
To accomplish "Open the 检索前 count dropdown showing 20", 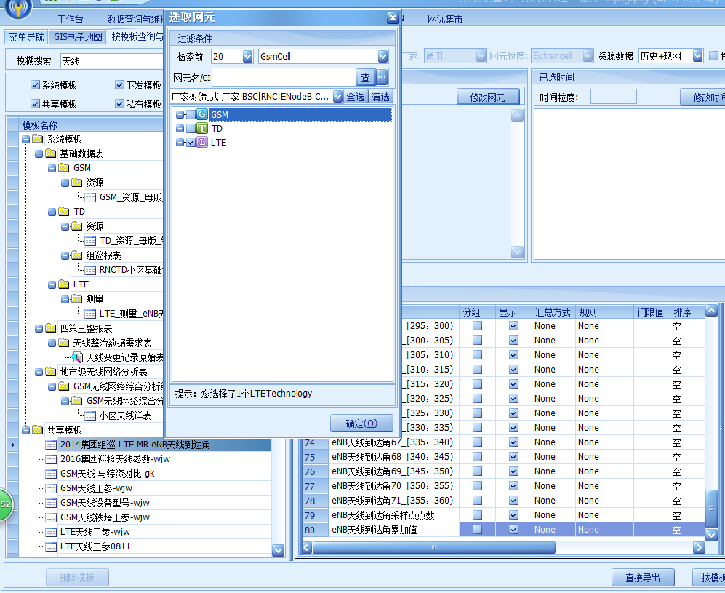I will pos(247,57).
